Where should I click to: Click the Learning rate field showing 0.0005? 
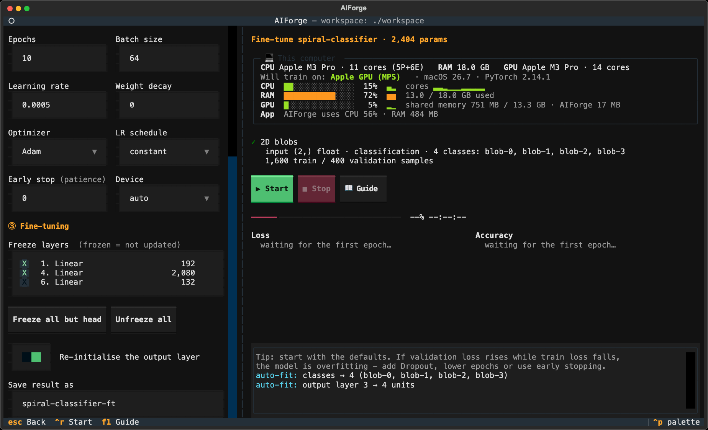click(59, 105)
